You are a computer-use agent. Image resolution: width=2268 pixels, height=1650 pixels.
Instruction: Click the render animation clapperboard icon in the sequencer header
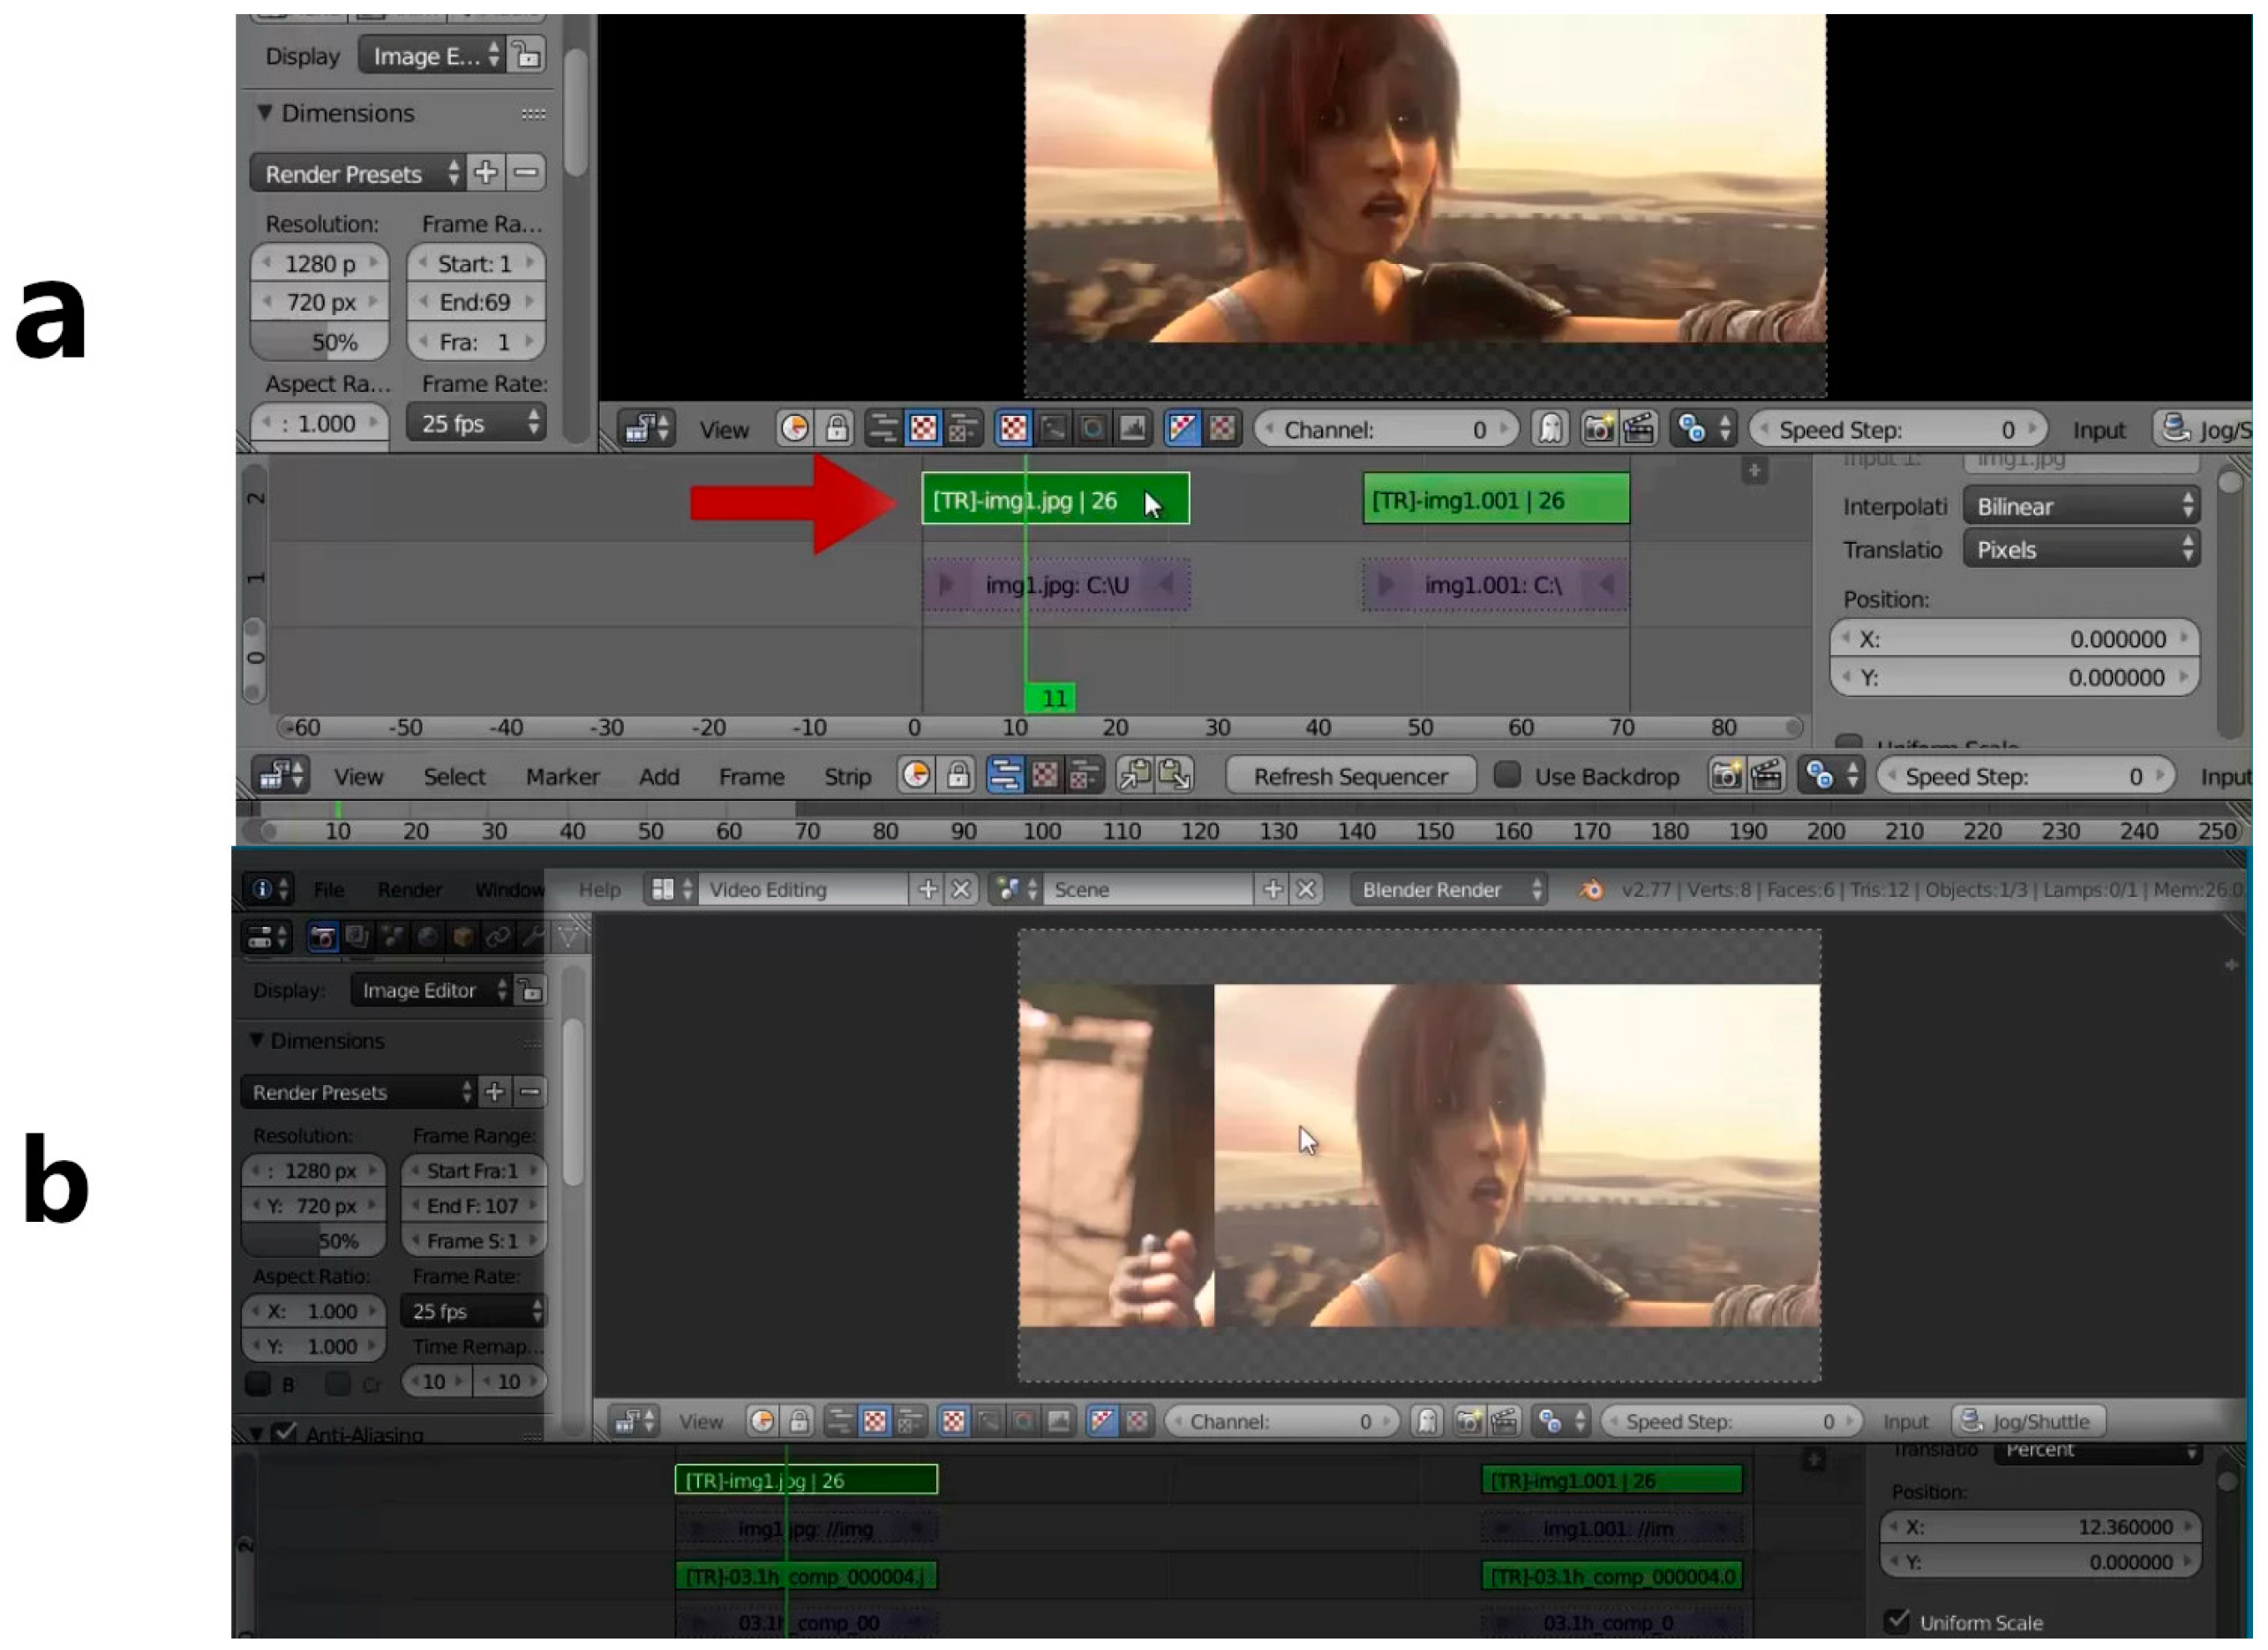tap(1766, 775)
